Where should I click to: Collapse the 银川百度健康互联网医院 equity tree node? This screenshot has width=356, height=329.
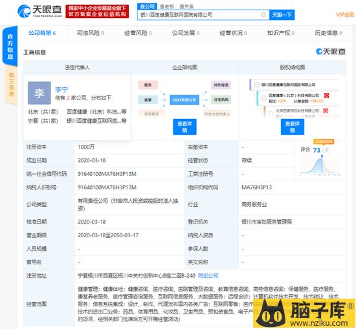[x=256, y=85]
